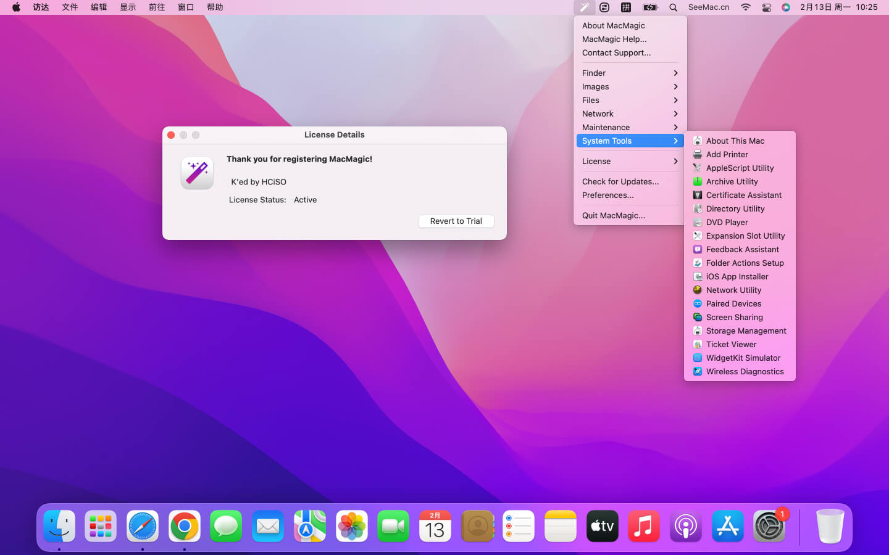The height and width of the screenshot is (555, 889).
Task: Select the highlighted System Tools menu item
Action: pyautogui.click(x=630, y=141)
